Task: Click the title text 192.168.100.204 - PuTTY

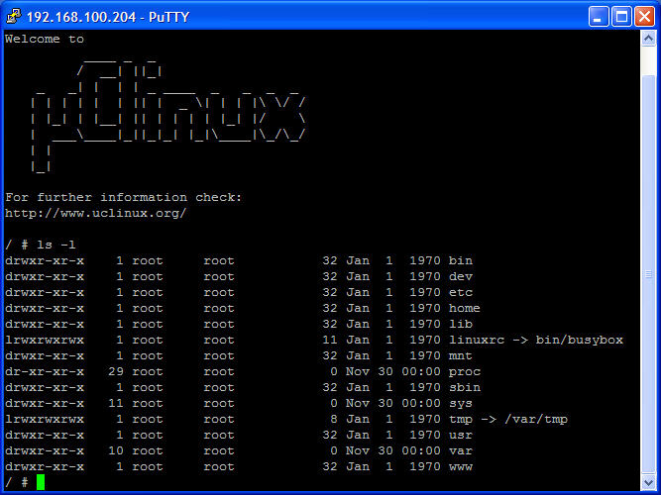Action: click(x=108, y=17)
